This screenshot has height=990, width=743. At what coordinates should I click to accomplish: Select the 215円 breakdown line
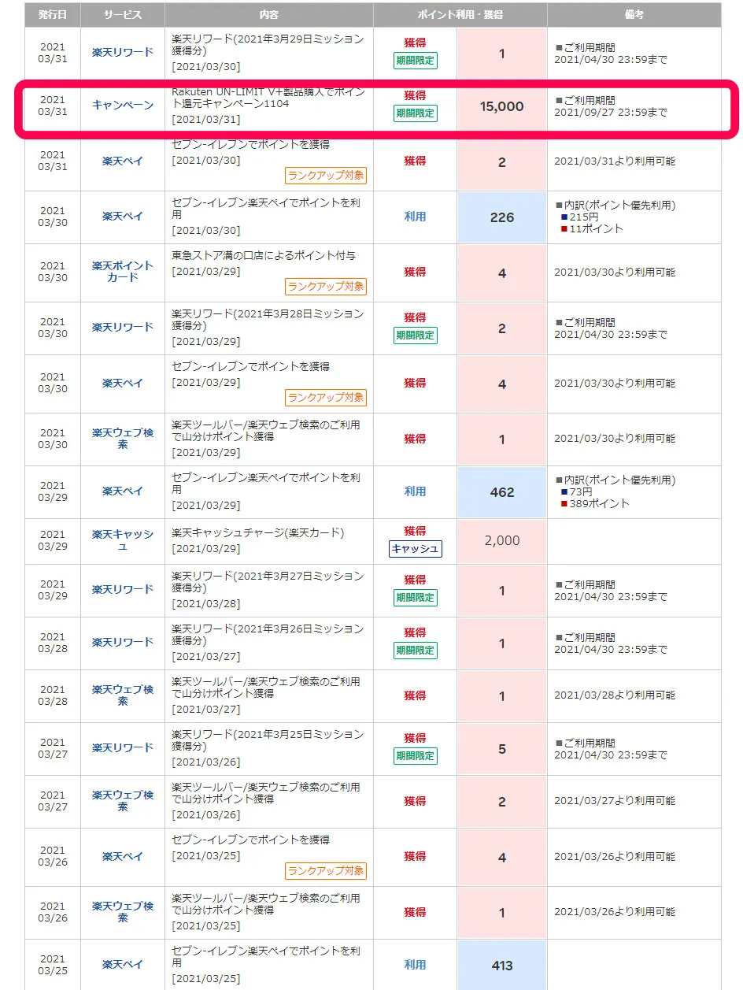pyautogui.click(x=580, y=217)
